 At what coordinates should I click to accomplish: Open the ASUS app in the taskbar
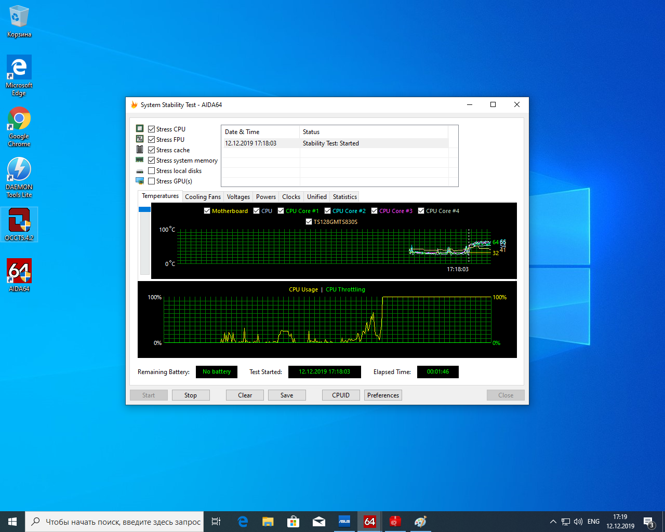pyautogui.click(x=344, y=522)
